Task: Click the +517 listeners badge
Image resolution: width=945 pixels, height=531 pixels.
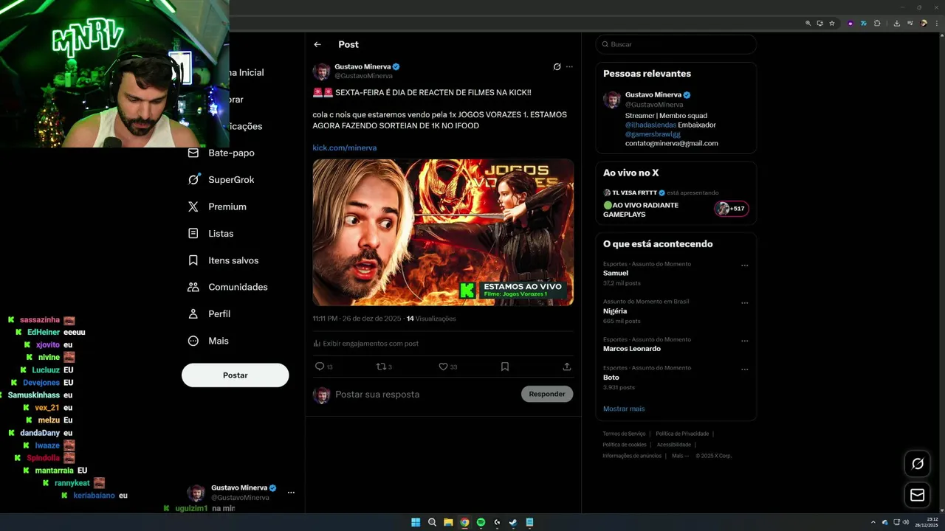Action: click(x=732, y=209)
